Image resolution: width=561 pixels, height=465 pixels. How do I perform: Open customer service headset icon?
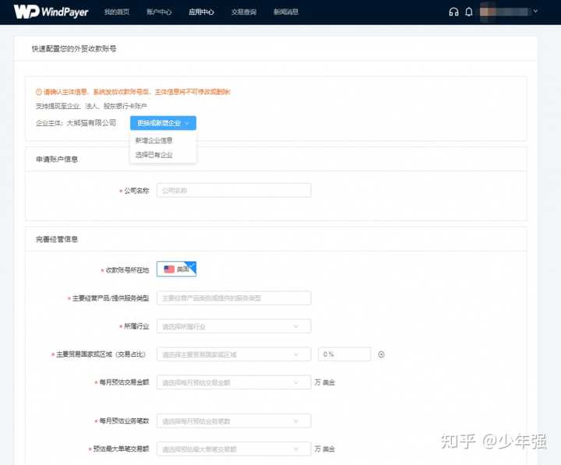tap(453, 12)
